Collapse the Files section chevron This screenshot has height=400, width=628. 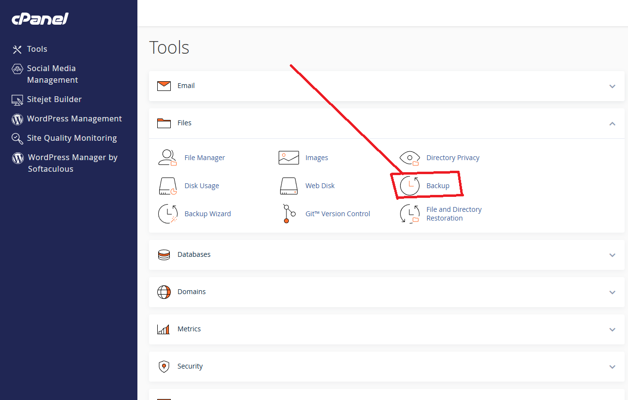tap(612, 123)
